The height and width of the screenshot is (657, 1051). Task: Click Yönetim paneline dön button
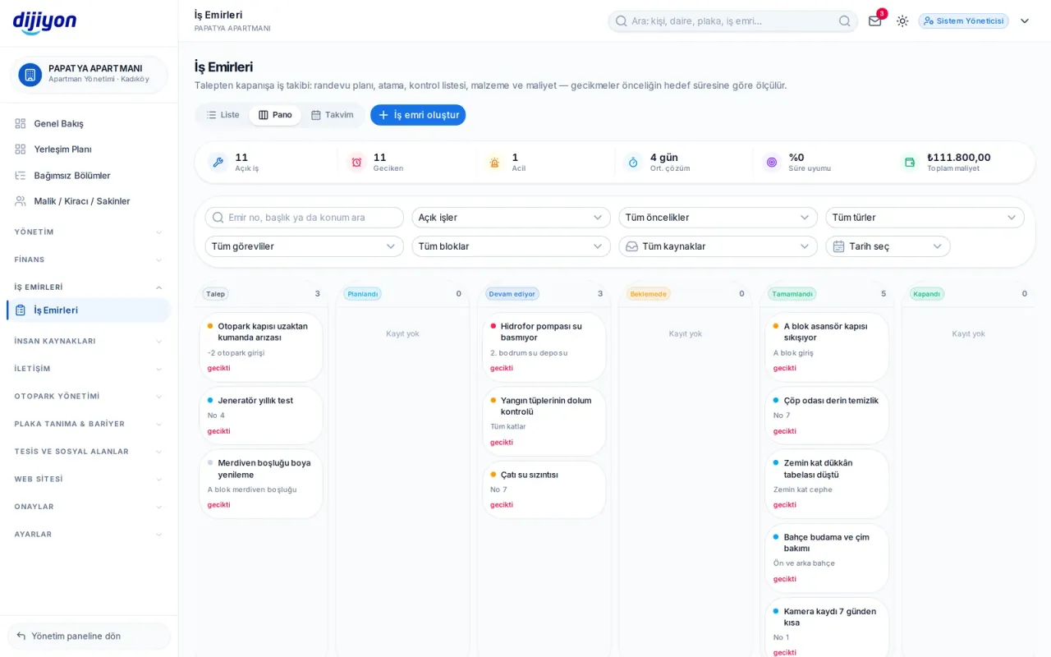pyautogui.click(x=89, y=636)
